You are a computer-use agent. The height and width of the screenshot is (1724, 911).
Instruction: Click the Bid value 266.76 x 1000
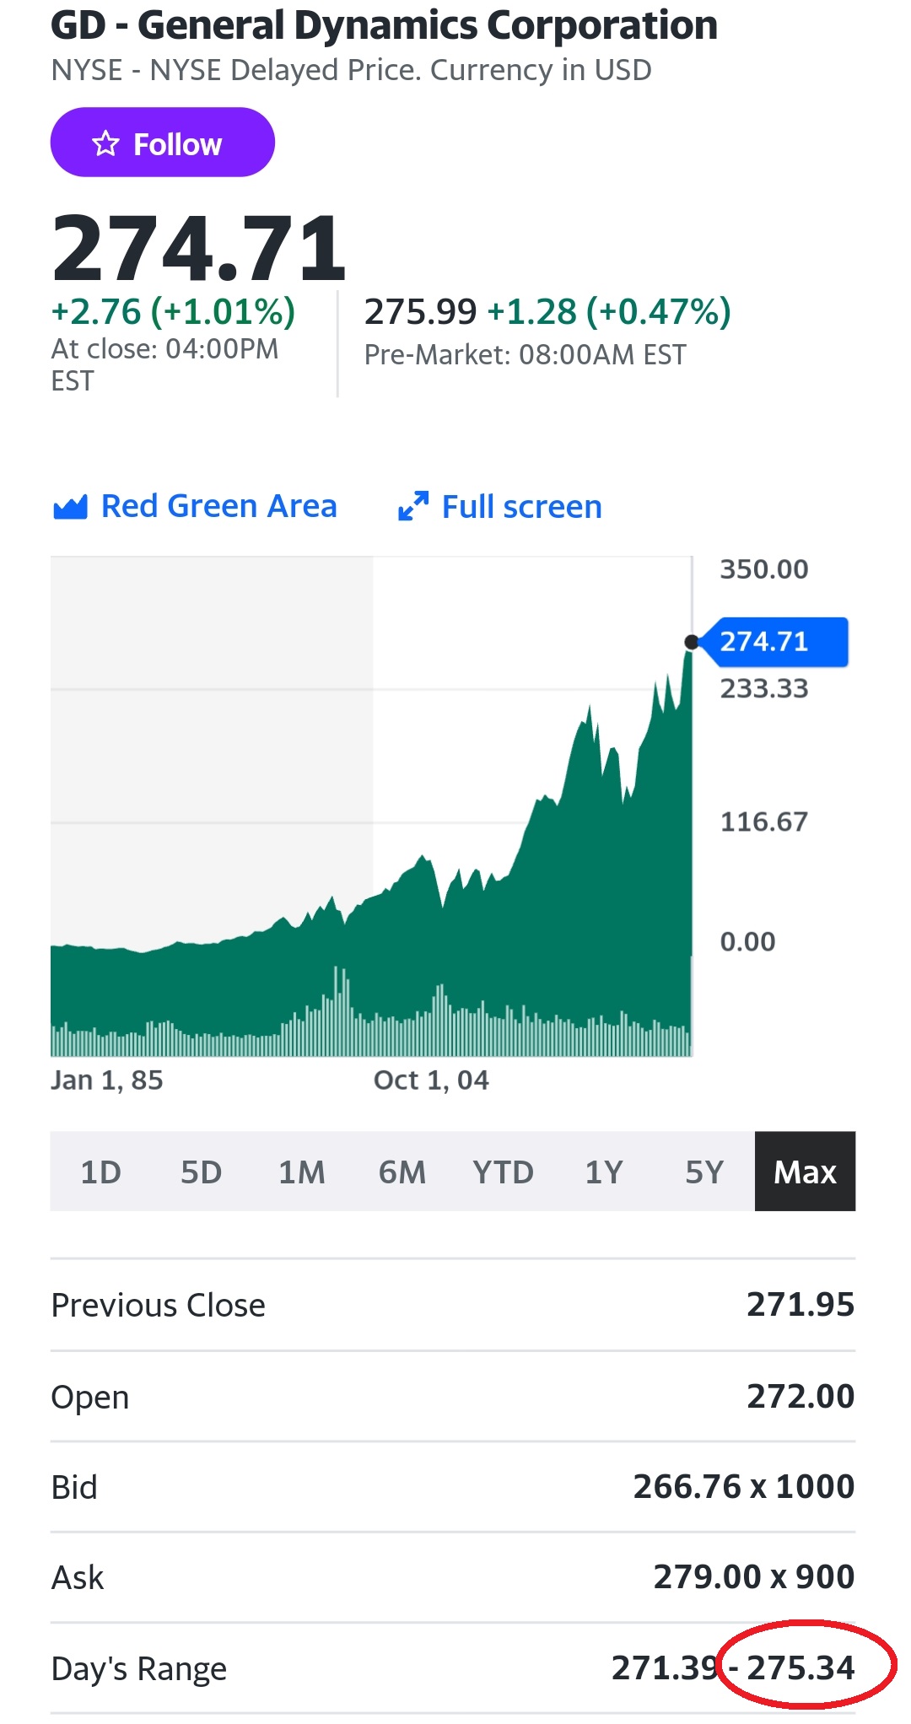[744, 1486]
